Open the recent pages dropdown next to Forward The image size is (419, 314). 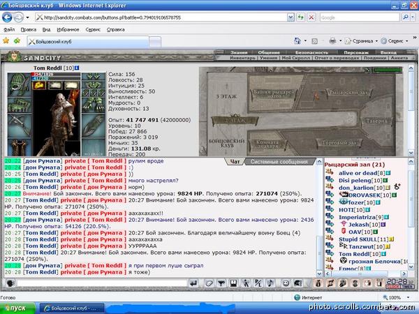(27, 18)
